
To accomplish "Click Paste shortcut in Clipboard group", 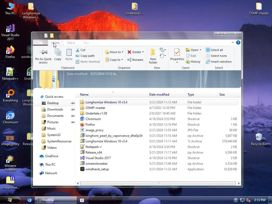I will pos(88,62).
